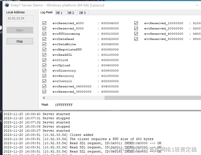Toggle the evcNegotiatePDU checkbox
Image resolution: width=201 pixels, height=155 pixels.
[44, 49]
